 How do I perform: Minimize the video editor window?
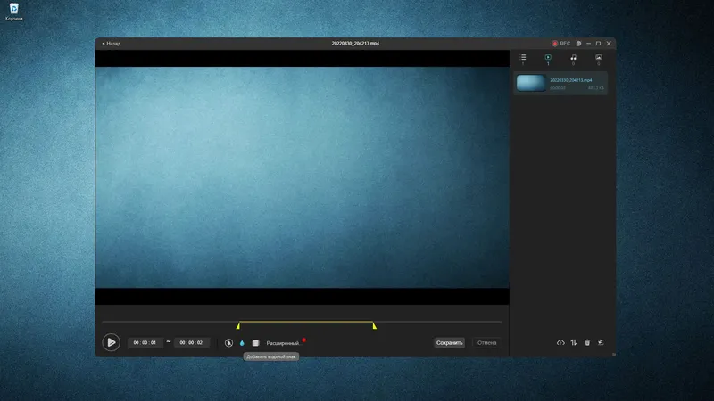point(588,44)
